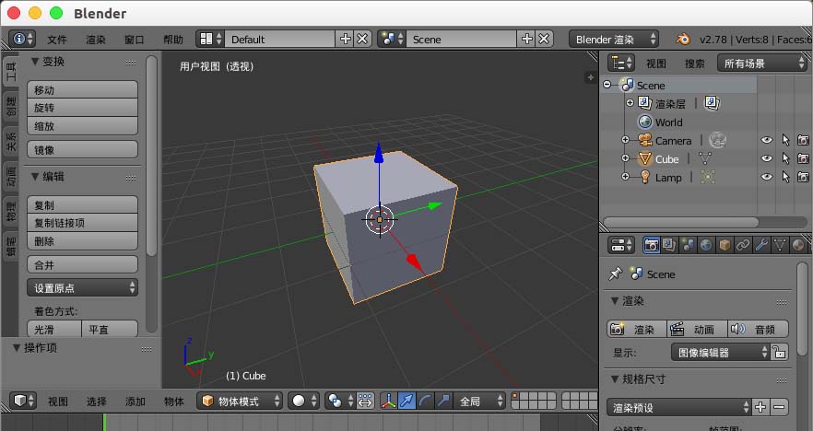Open the 图像编辑器 display dropdown
This screenshot has width=813, height=431.
pos(720,352)
